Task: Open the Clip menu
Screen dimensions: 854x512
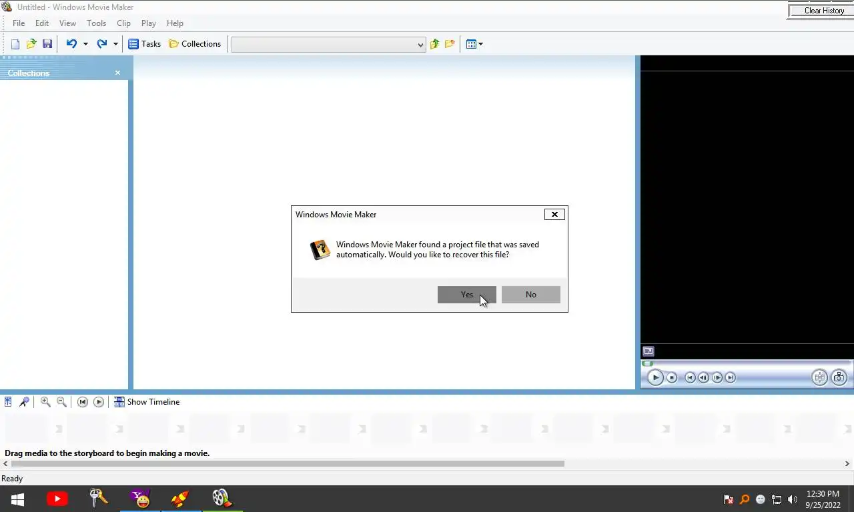Action: click(123, 23)
